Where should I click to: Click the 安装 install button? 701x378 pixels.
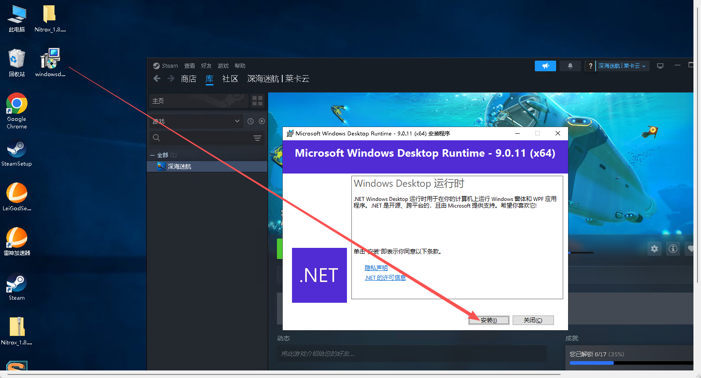(x=488, y=320)
